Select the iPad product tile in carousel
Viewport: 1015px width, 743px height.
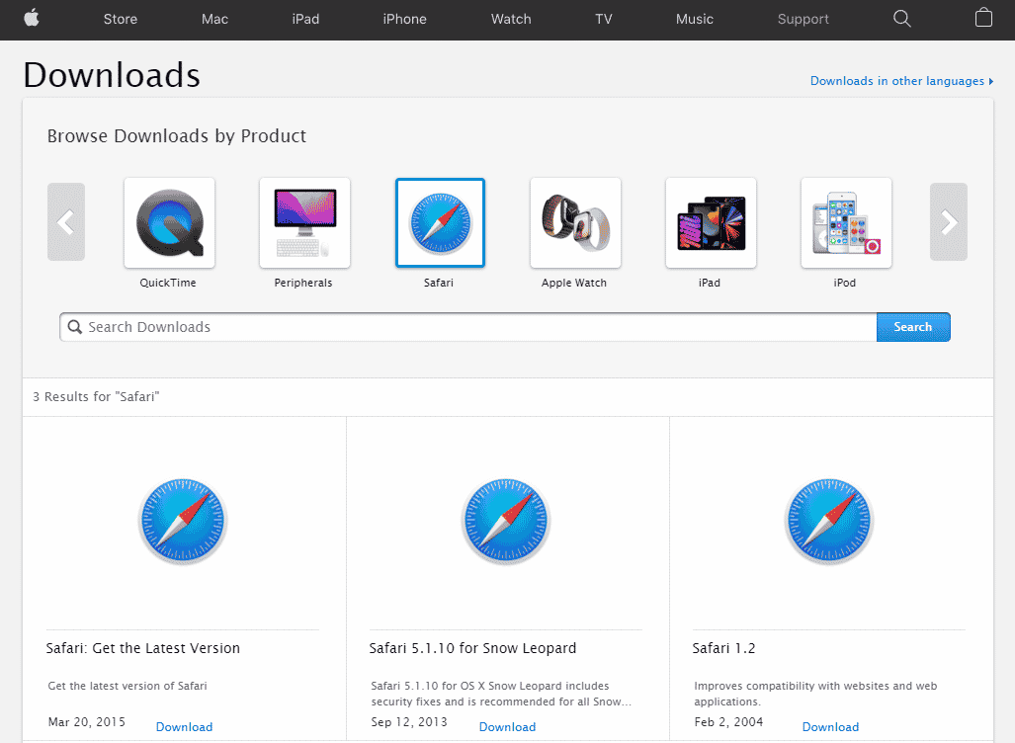(711, 222)
